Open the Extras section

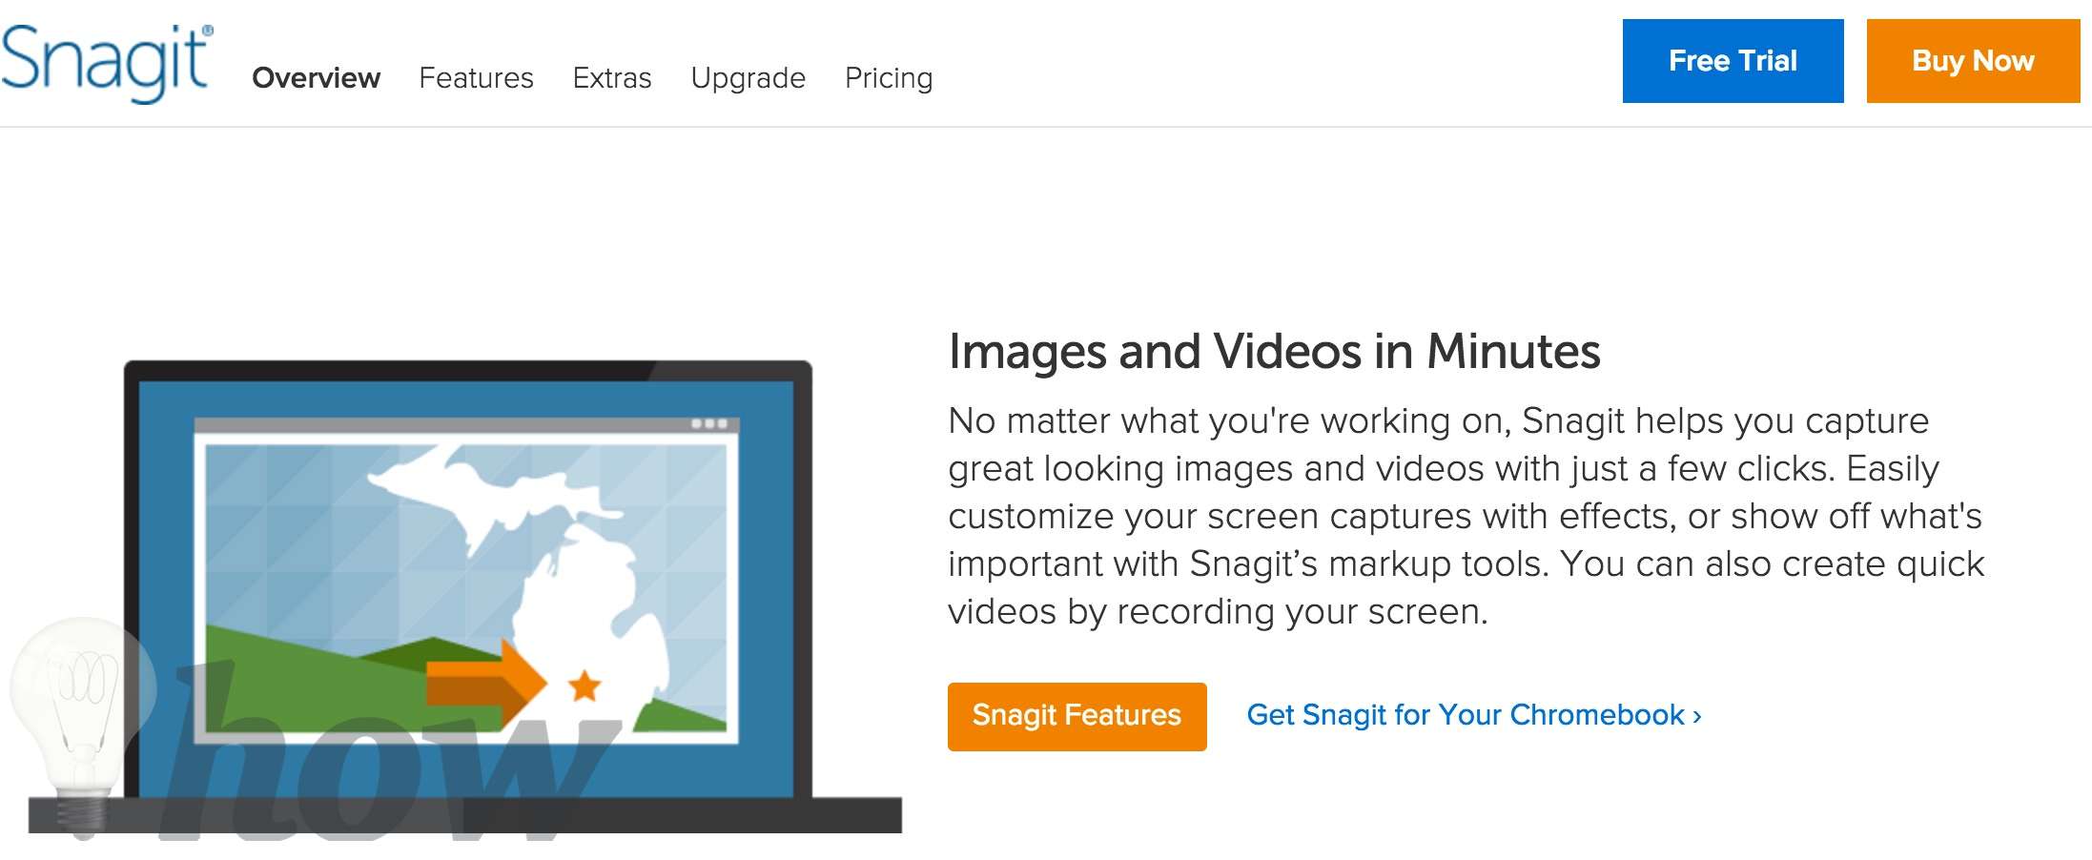611,77
